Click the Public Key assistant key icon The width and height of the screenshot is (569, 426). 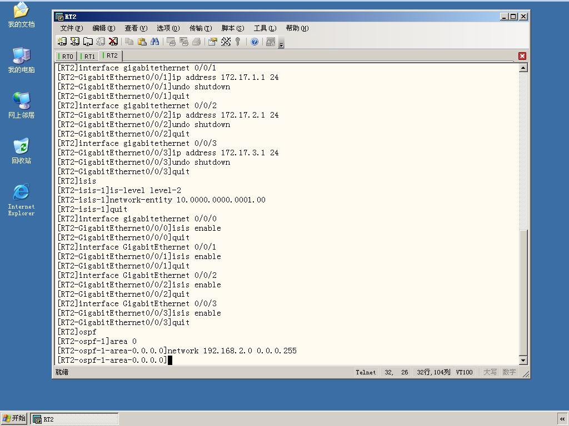[238, 42]
